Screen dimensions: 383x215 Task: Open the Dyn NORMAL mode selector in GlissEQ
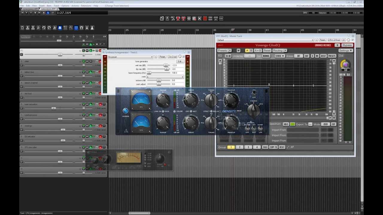point(266,56)
